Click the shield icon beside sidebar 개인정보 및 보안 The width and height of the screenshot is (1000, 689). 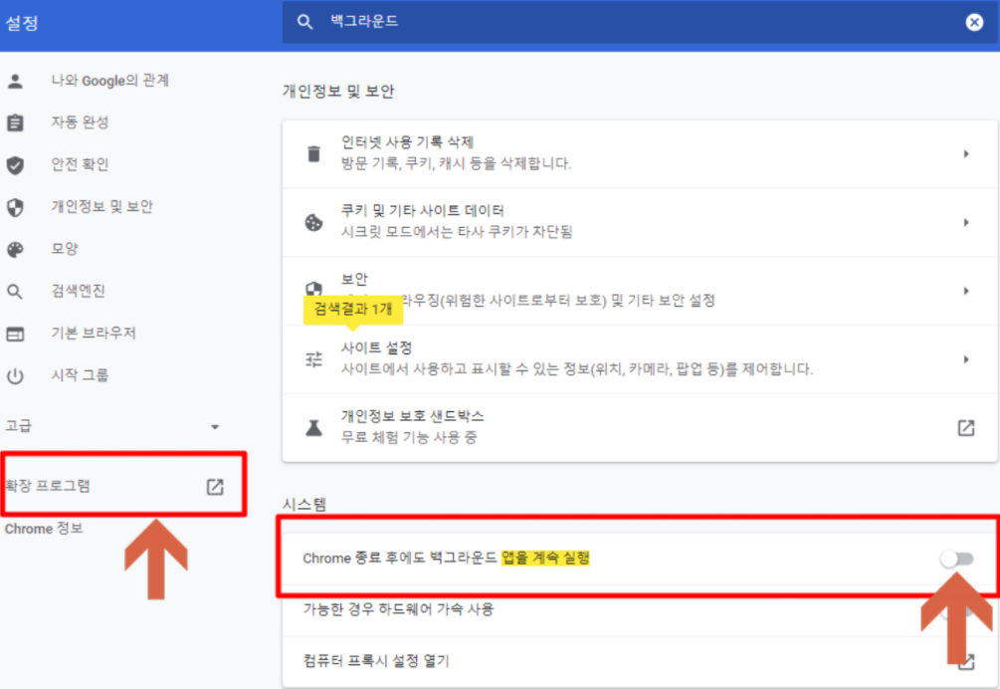[x=15, y=207]
